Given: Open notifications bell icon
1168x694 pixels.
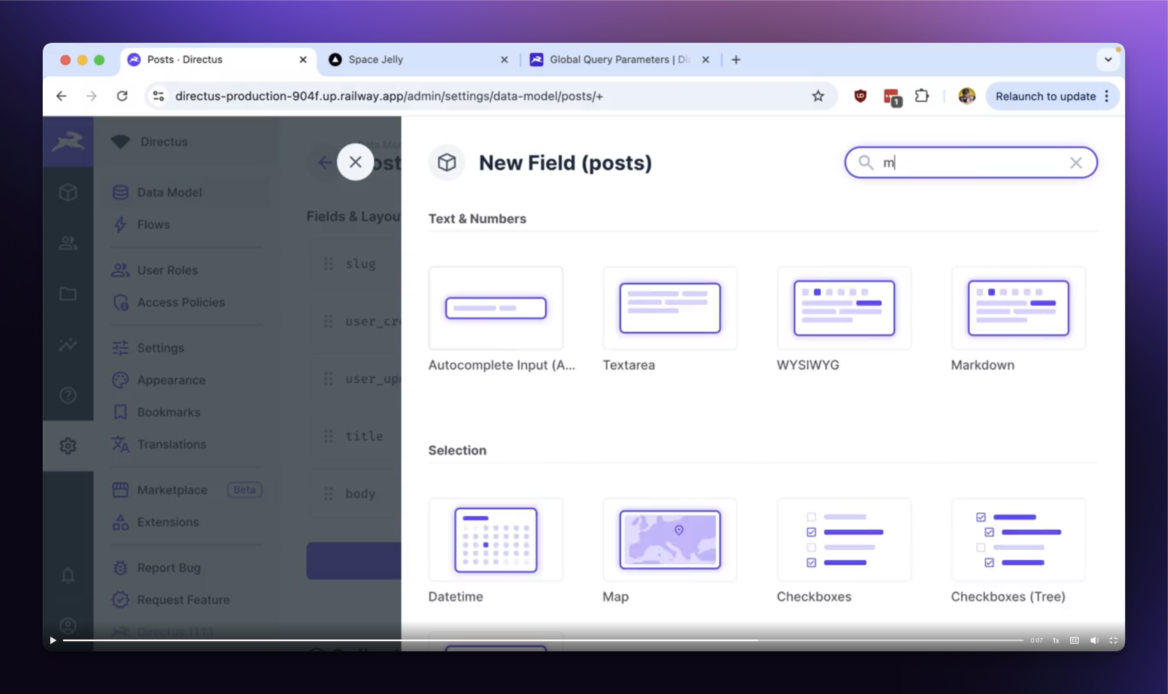Looking at the screenshot, I should 68,575.
